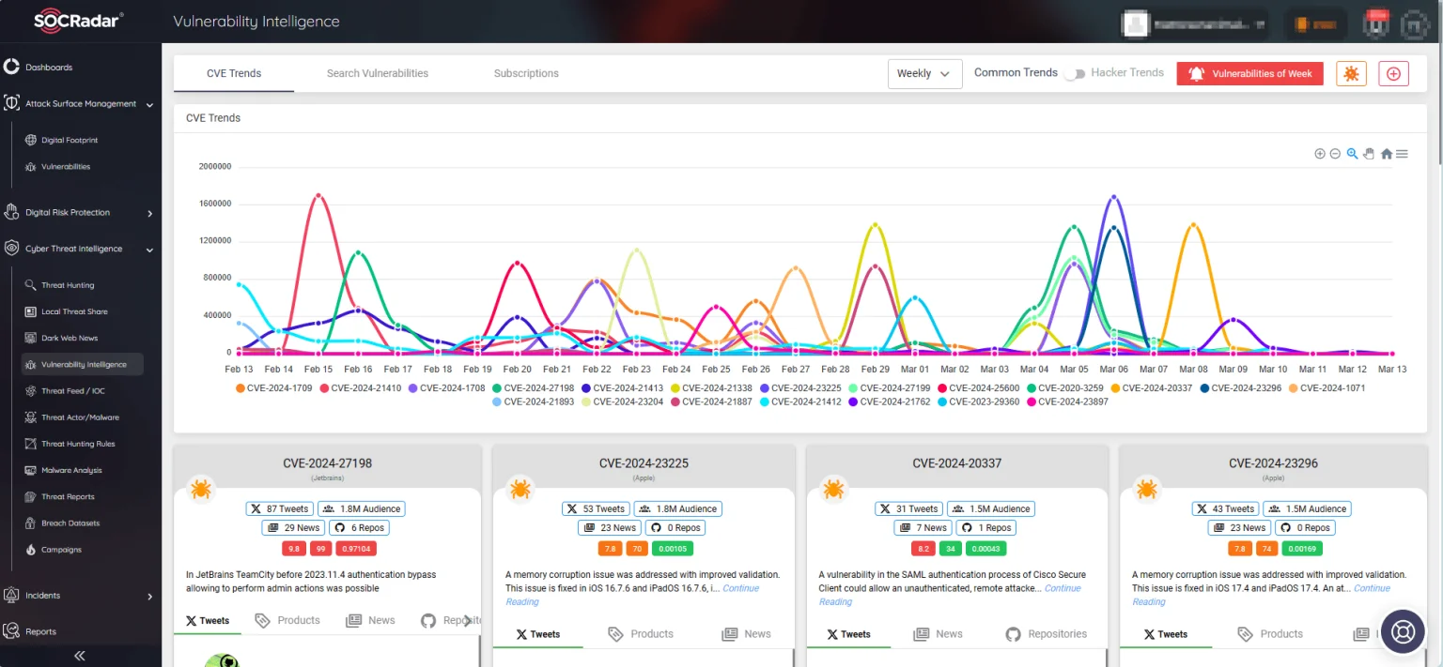Click the 87 Tweets stat on CVE-2024-27198

coord(279,508)
